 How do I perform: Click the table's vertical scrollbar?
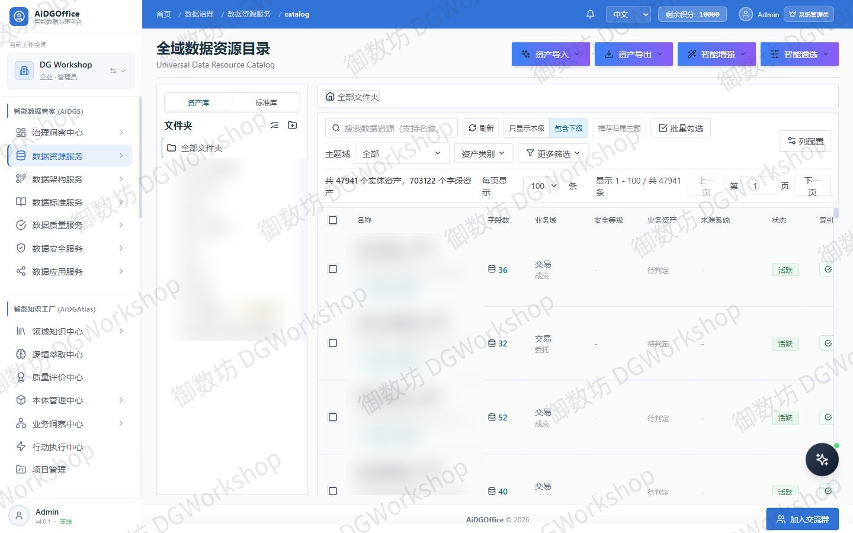tap(836, 213)
